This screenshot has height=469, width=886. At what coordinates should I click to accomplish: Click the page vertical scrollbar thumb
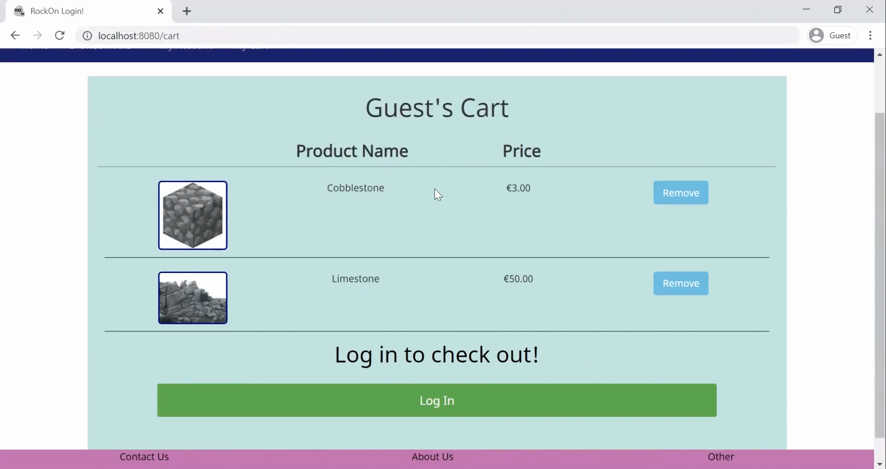coord(880,275)
